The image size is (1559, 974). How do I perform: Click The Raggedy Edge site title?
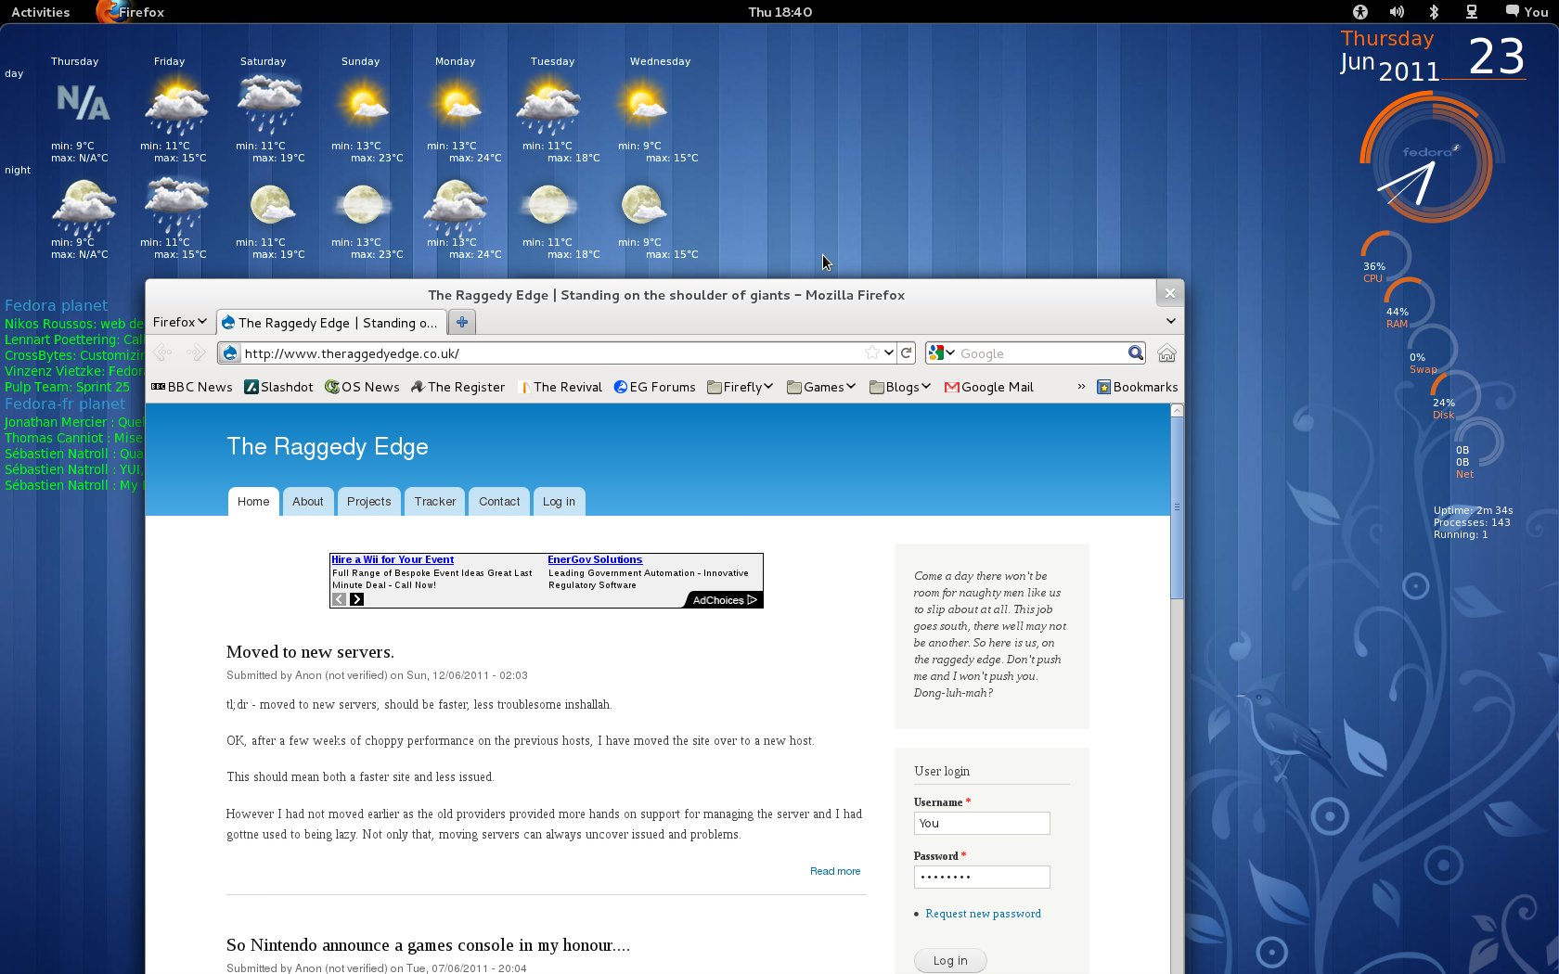pos(328,446)
